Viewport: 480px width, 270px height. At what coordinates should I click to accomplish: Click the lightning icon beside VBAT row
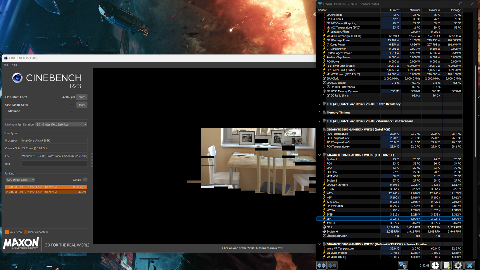coord(324,218)
